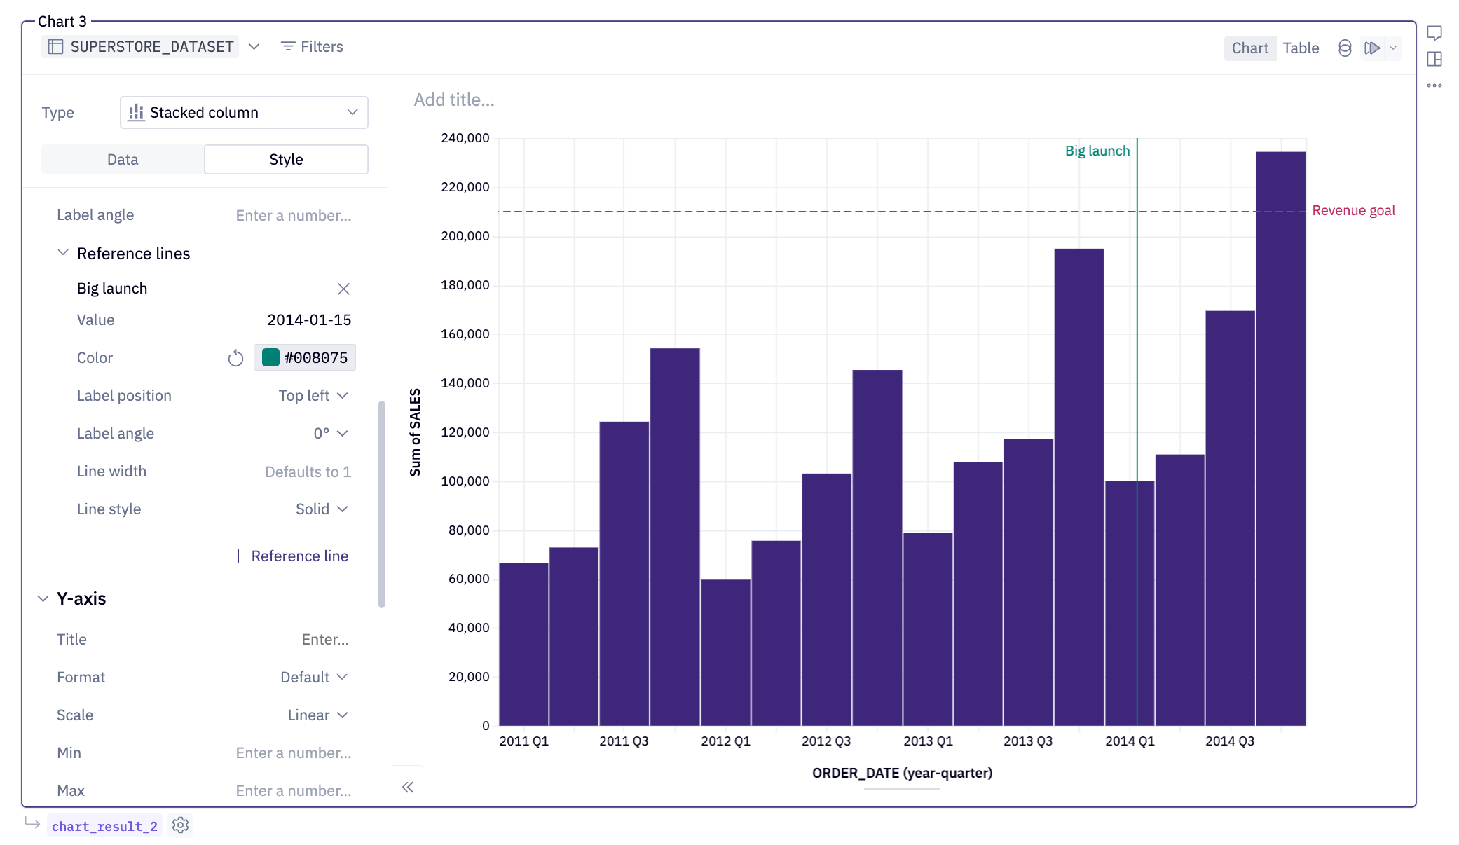The image size is (1459, 845).
Task: Add a new reference line
Action: pos(289,556)
